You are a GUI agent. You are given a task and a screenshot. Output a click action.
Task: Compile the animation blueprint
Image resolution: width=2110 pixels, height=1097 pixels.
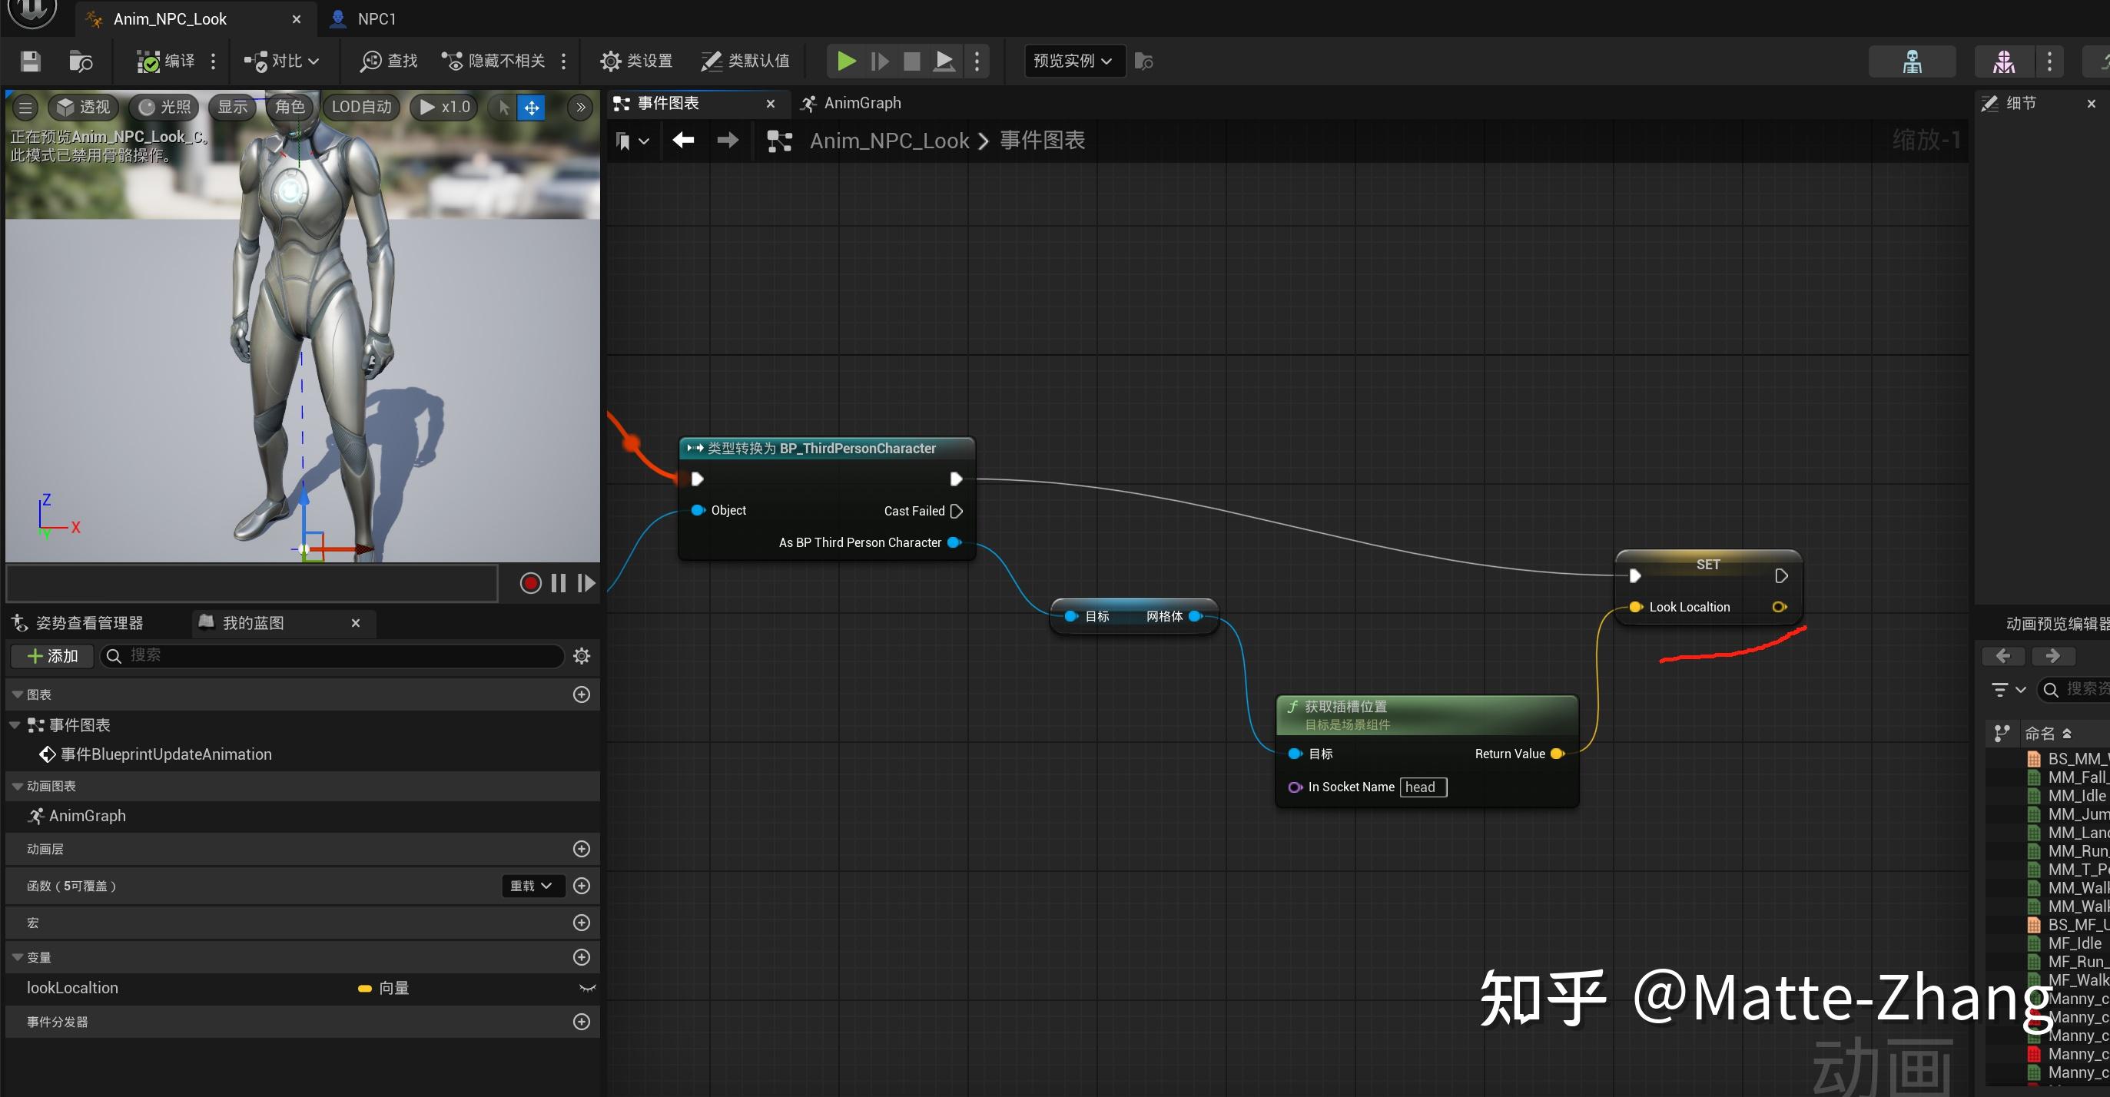(x=163, y=61)
